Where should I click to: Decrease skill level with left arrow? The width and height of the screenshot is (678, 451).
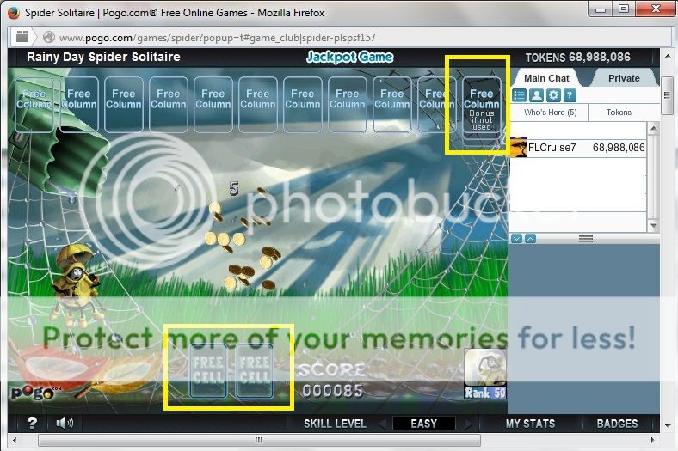pyautogui.click(x=382, y=424)
